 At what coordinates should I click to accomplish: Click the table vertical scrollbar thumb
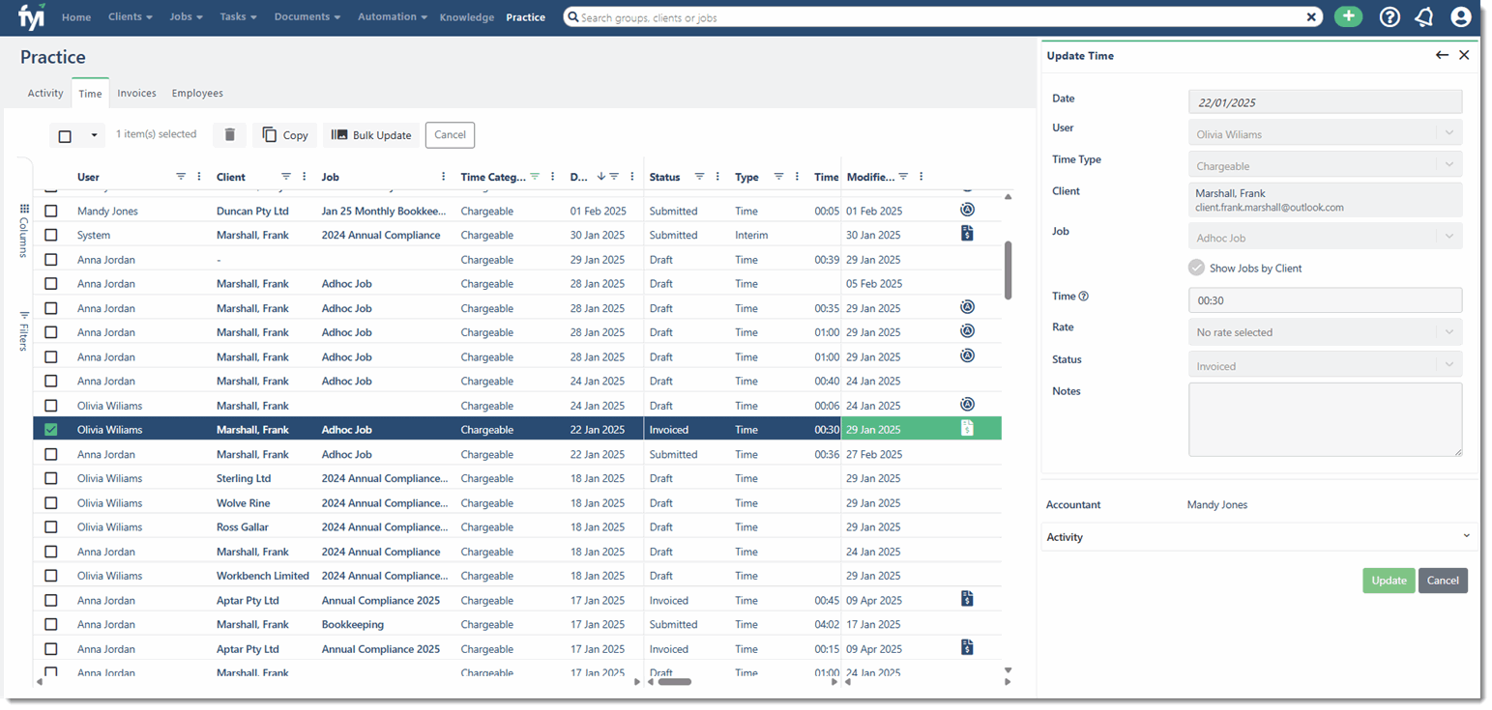(1009, 270)
